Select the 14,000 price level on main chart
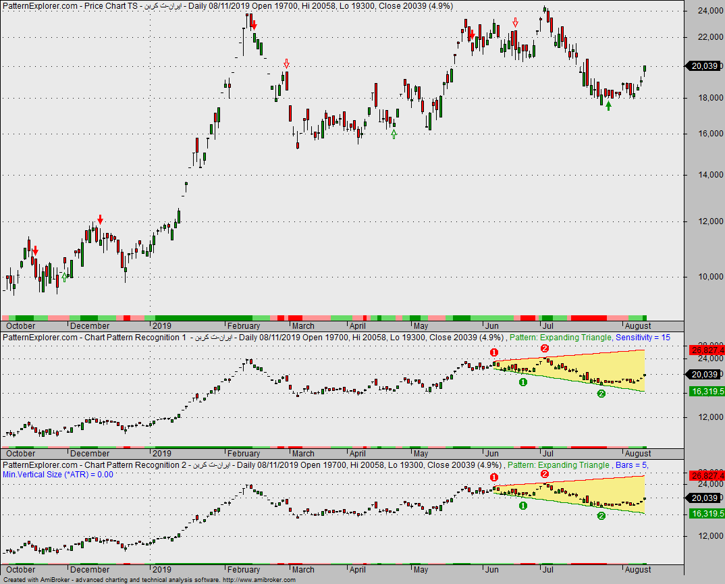 point(711,175)
